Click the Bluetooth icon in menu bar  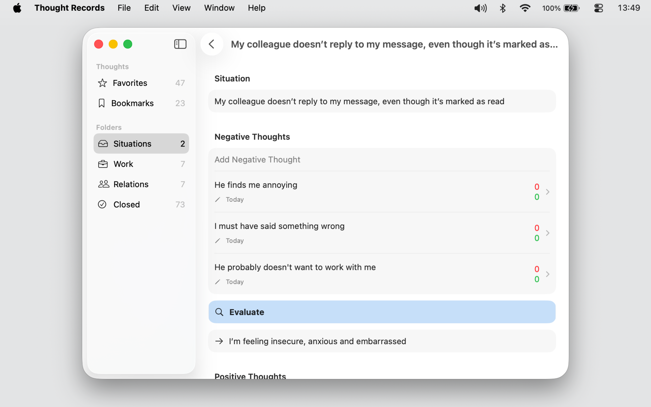click(x=502, y=8)
